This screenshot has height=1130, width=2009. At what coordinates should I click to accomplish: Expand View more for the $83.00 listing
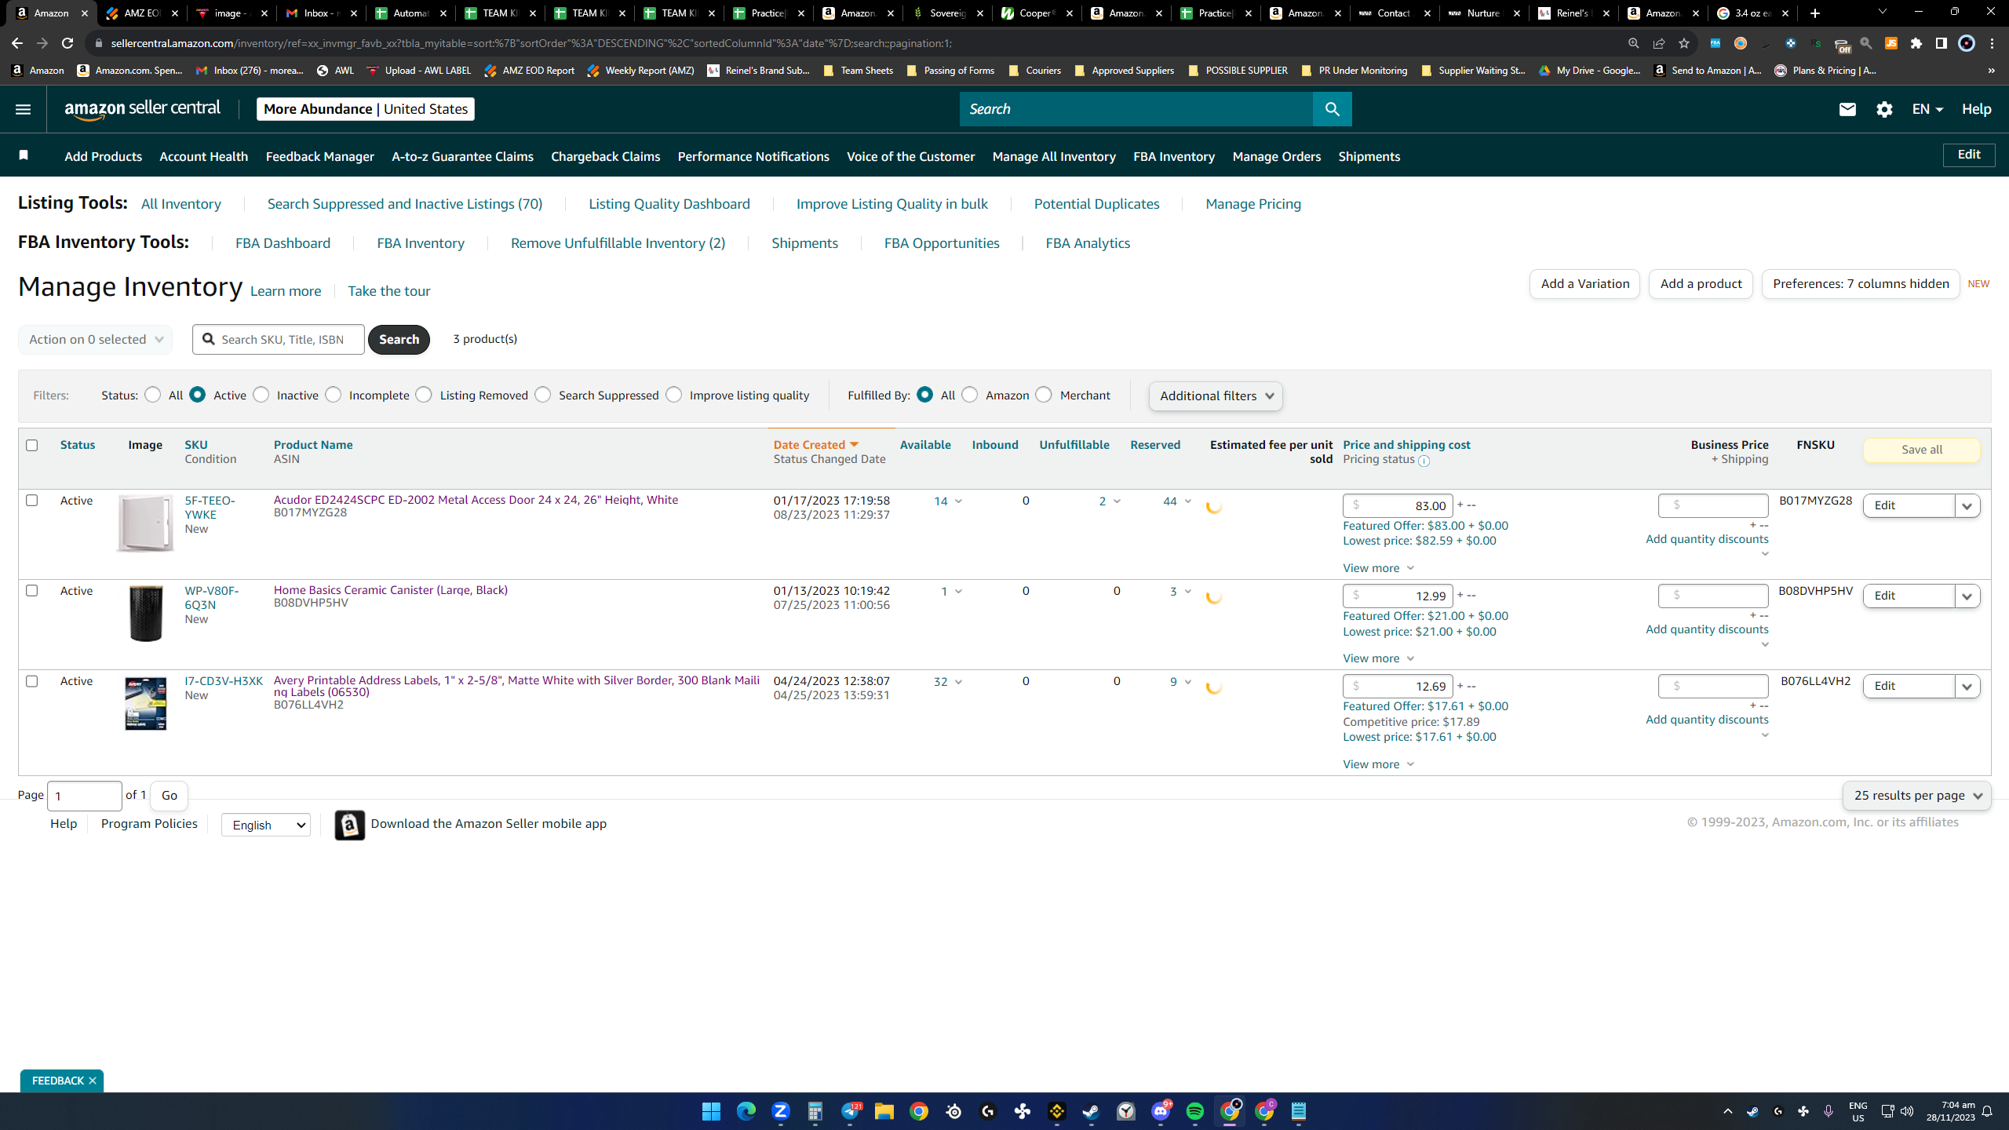click(1378, 568)
